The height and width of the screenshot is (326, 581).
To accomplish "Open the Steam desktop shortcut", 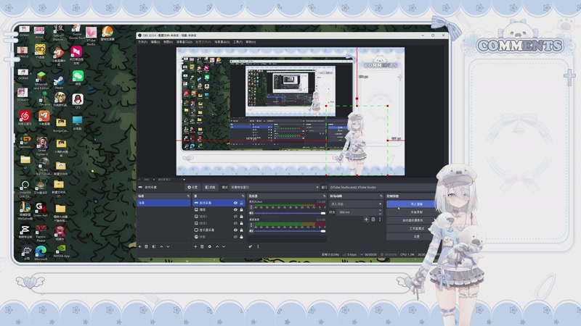I will pyautogui.click(x=59, y=82).
